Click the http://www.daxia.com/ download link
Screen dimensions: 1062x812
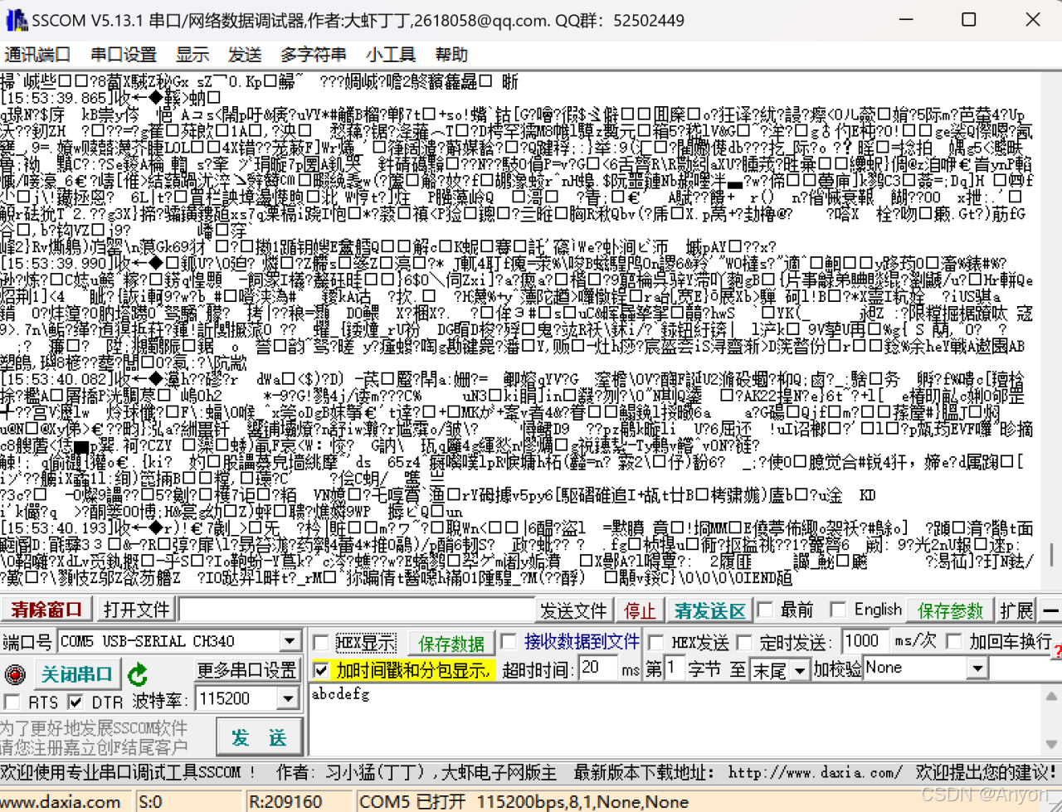click(x=816, y=772)
